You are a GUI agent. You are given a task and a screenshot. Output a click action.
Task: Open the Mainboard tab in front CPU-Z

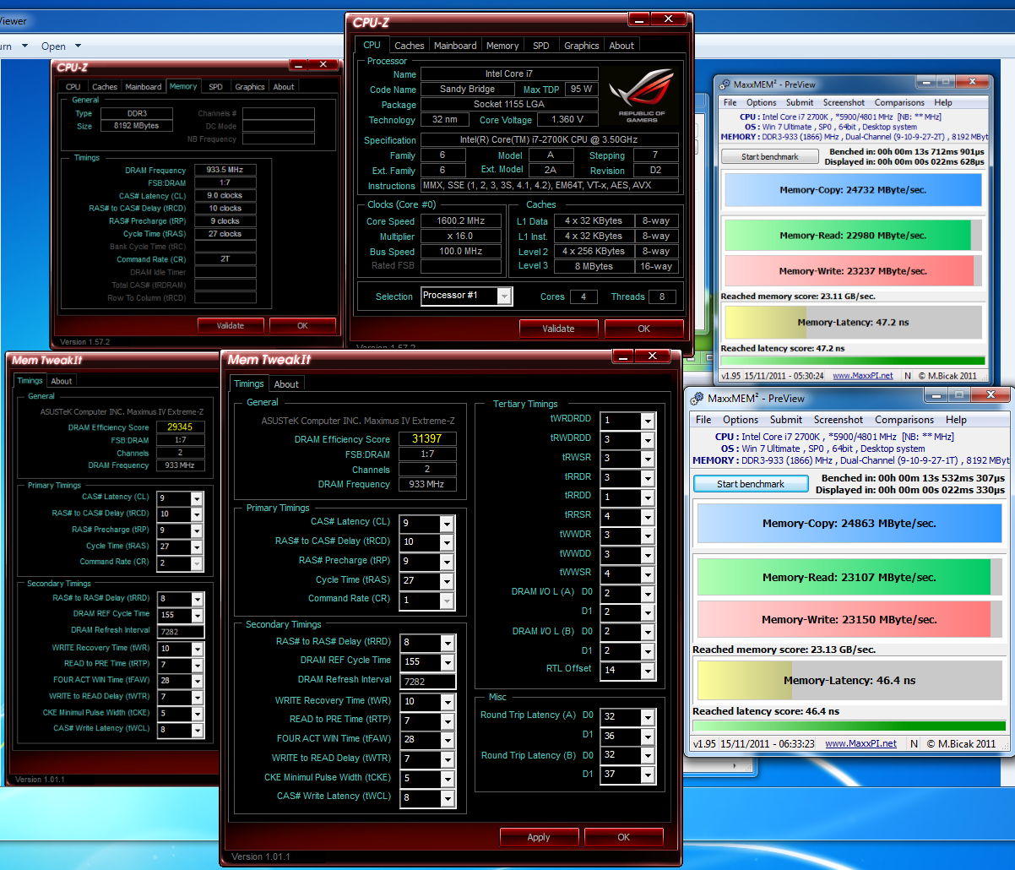click(455, 46)
